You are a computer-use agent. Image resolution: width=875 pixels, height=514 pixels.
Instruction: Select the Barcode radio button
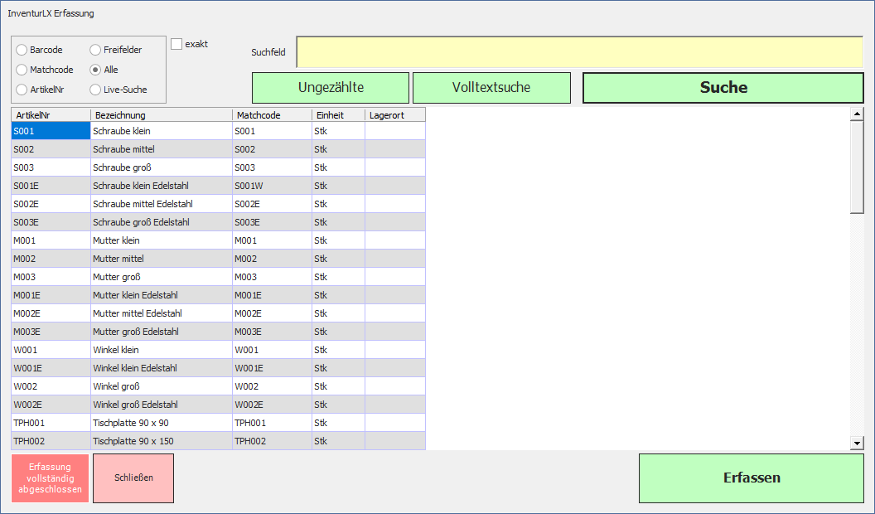(x=22, y=50)
